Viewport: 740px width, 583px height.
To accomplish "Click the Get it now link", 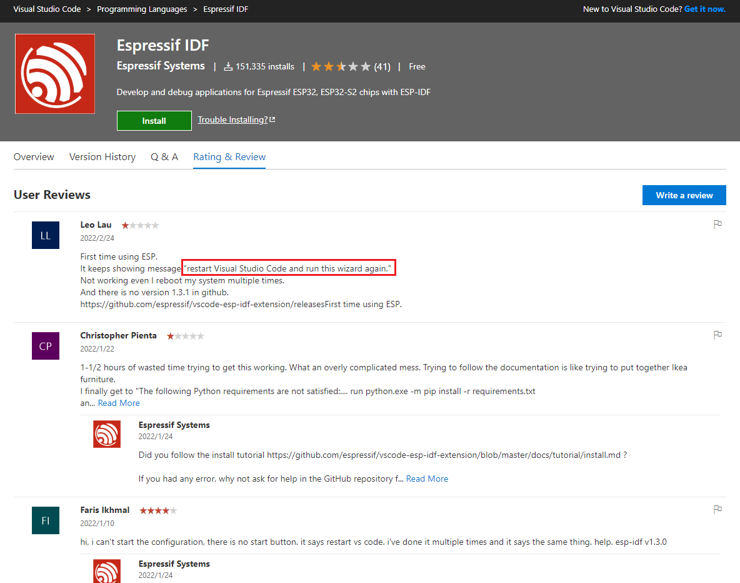I will pos(704,9).
